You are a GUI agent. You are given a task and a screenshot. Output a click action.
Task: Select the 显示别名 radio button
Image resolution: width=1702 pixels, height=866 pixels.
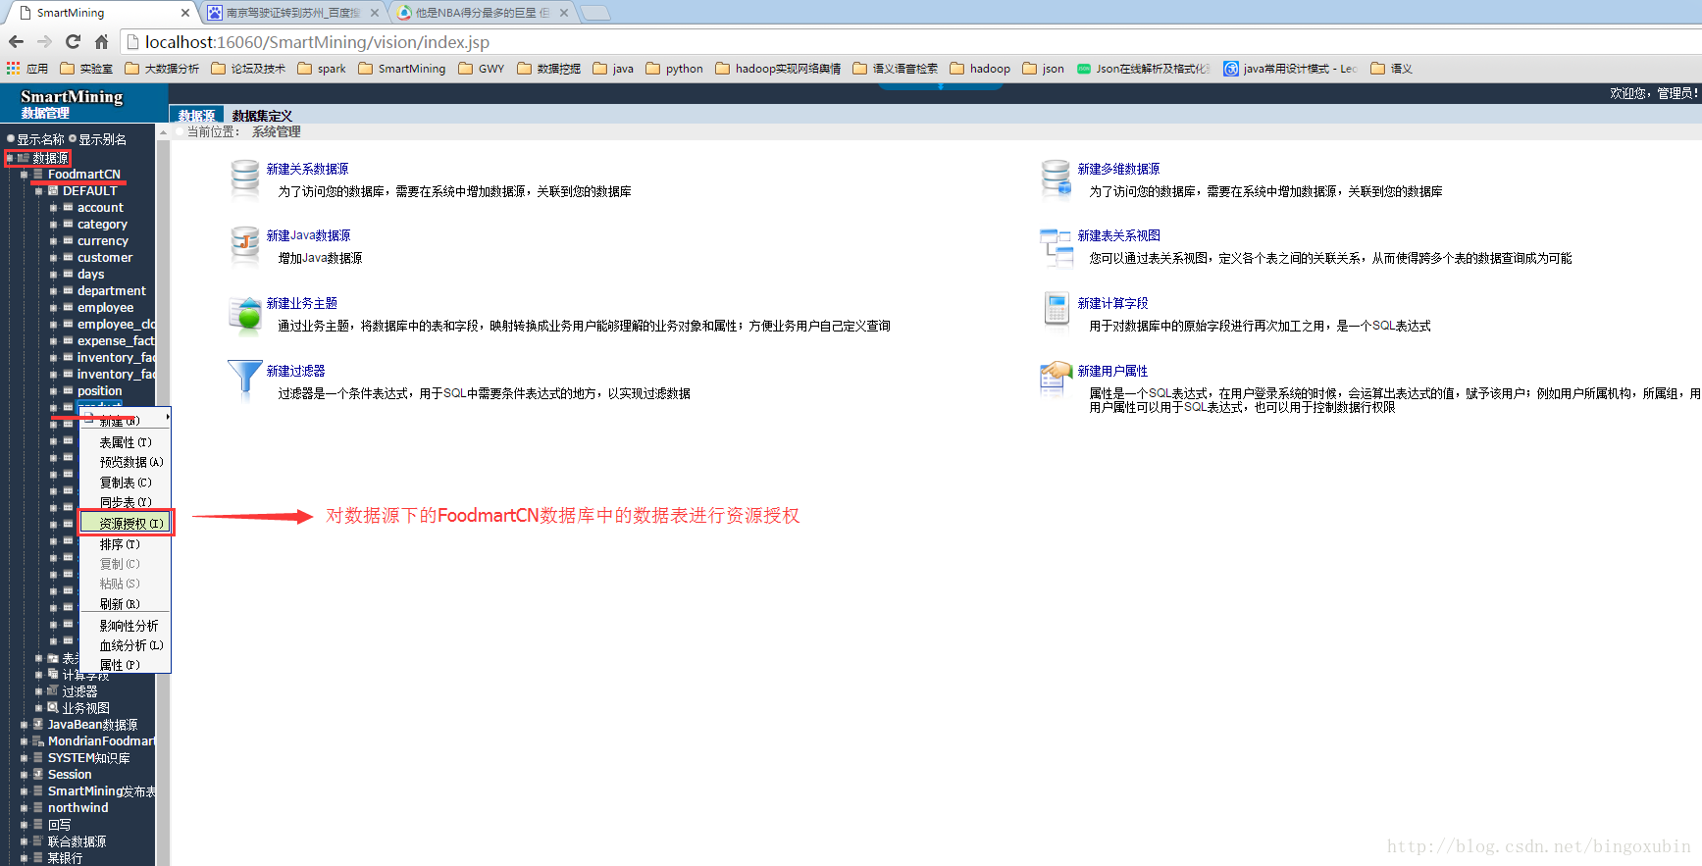[73, 138]
